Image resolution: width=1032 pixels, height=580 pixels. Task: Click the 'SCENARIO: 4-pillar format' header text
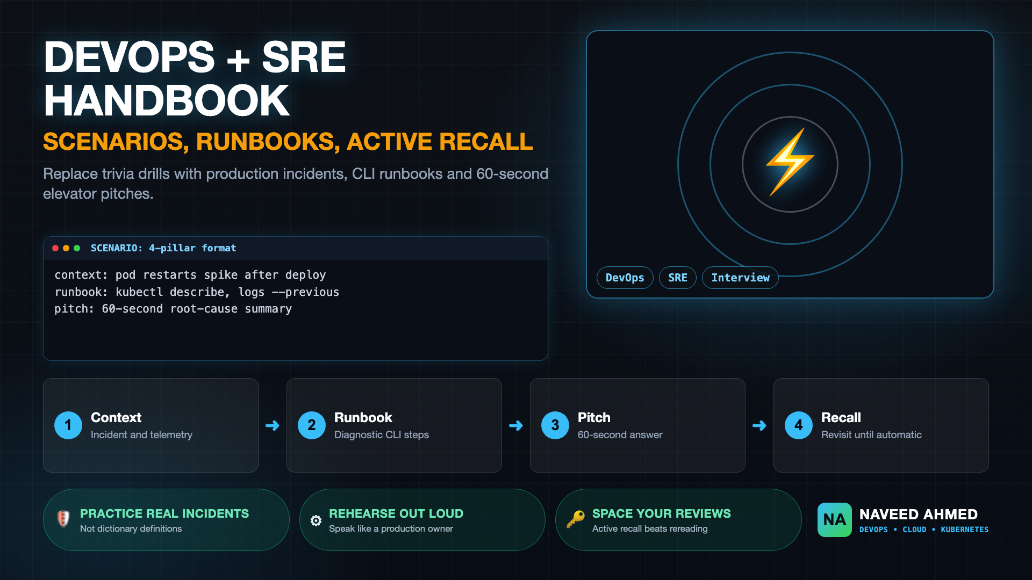[163, 248]
